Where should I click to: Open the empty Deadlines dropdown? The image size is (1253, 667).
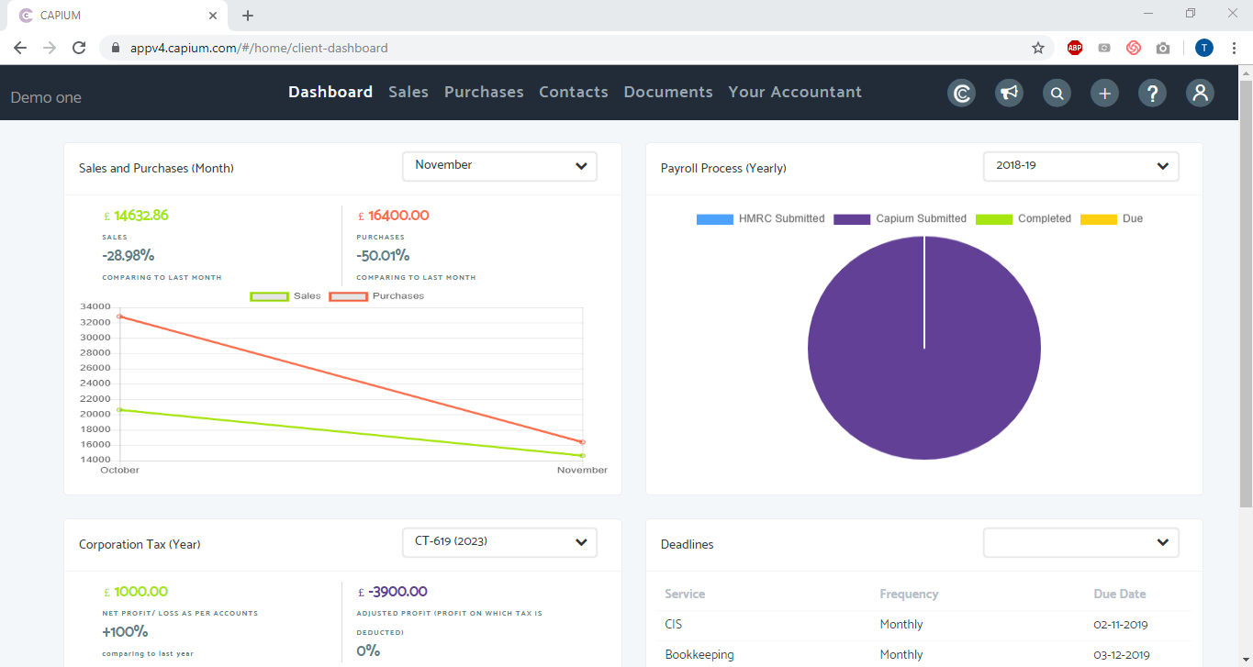click(x=1081, y=542)
